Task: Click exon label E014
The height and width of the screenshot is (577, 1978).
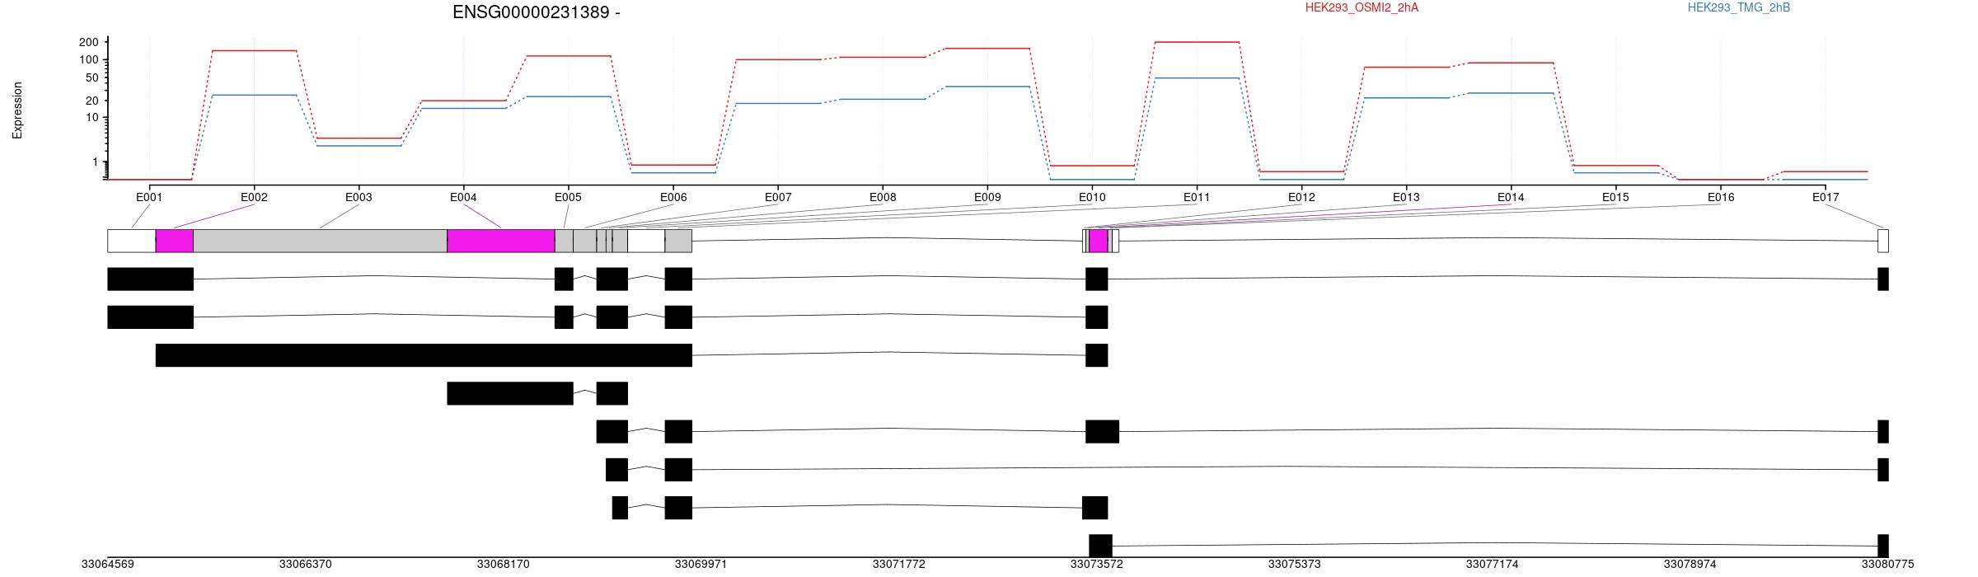Action: point(1511,197)
